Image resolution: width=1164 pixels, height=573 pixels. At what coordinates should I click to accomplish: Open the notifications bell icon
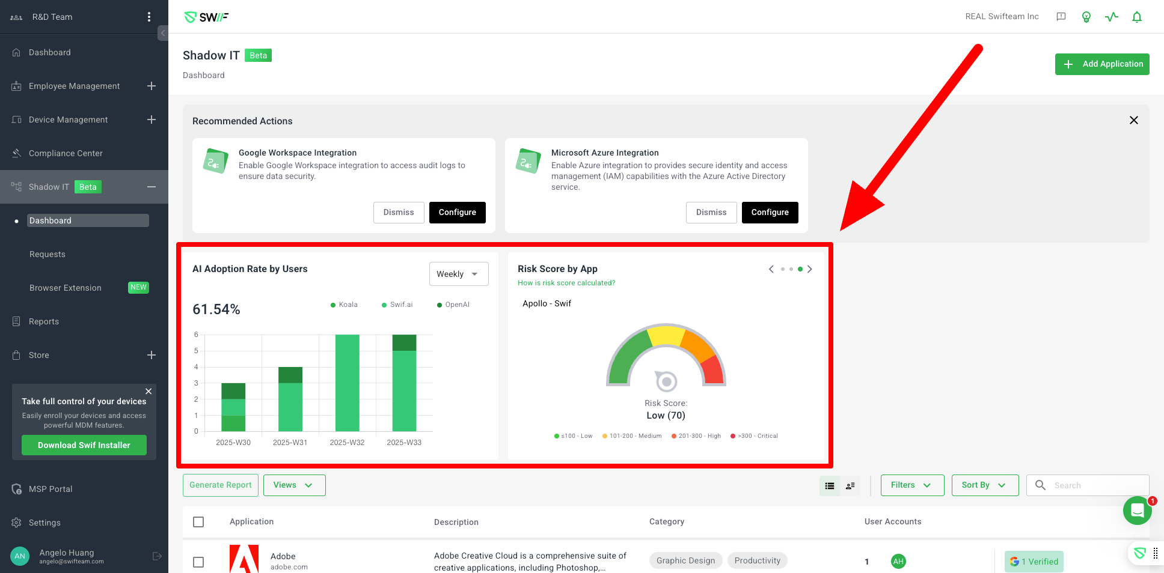click(x=1136, y=17)
